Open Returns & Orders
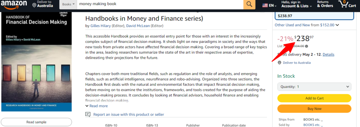Viewport: 360px width, 127px height. [325, 4]
